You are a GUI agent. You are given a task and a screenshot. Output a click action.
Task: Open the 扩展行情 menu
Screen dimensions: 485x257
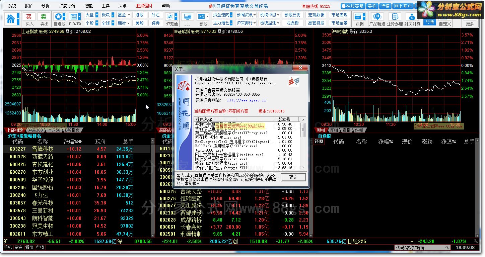tap(67, 6)
